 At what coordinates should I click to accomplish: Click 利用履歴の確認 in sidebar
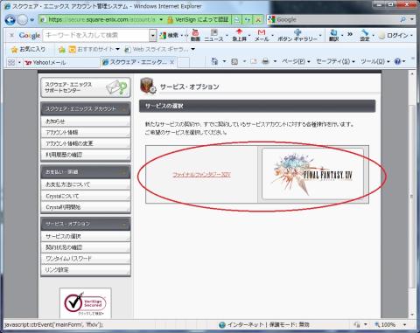tap(86, 155)
